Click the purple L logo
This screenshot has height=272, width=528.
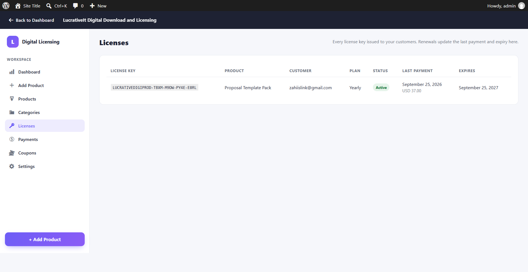coord(13,42)
